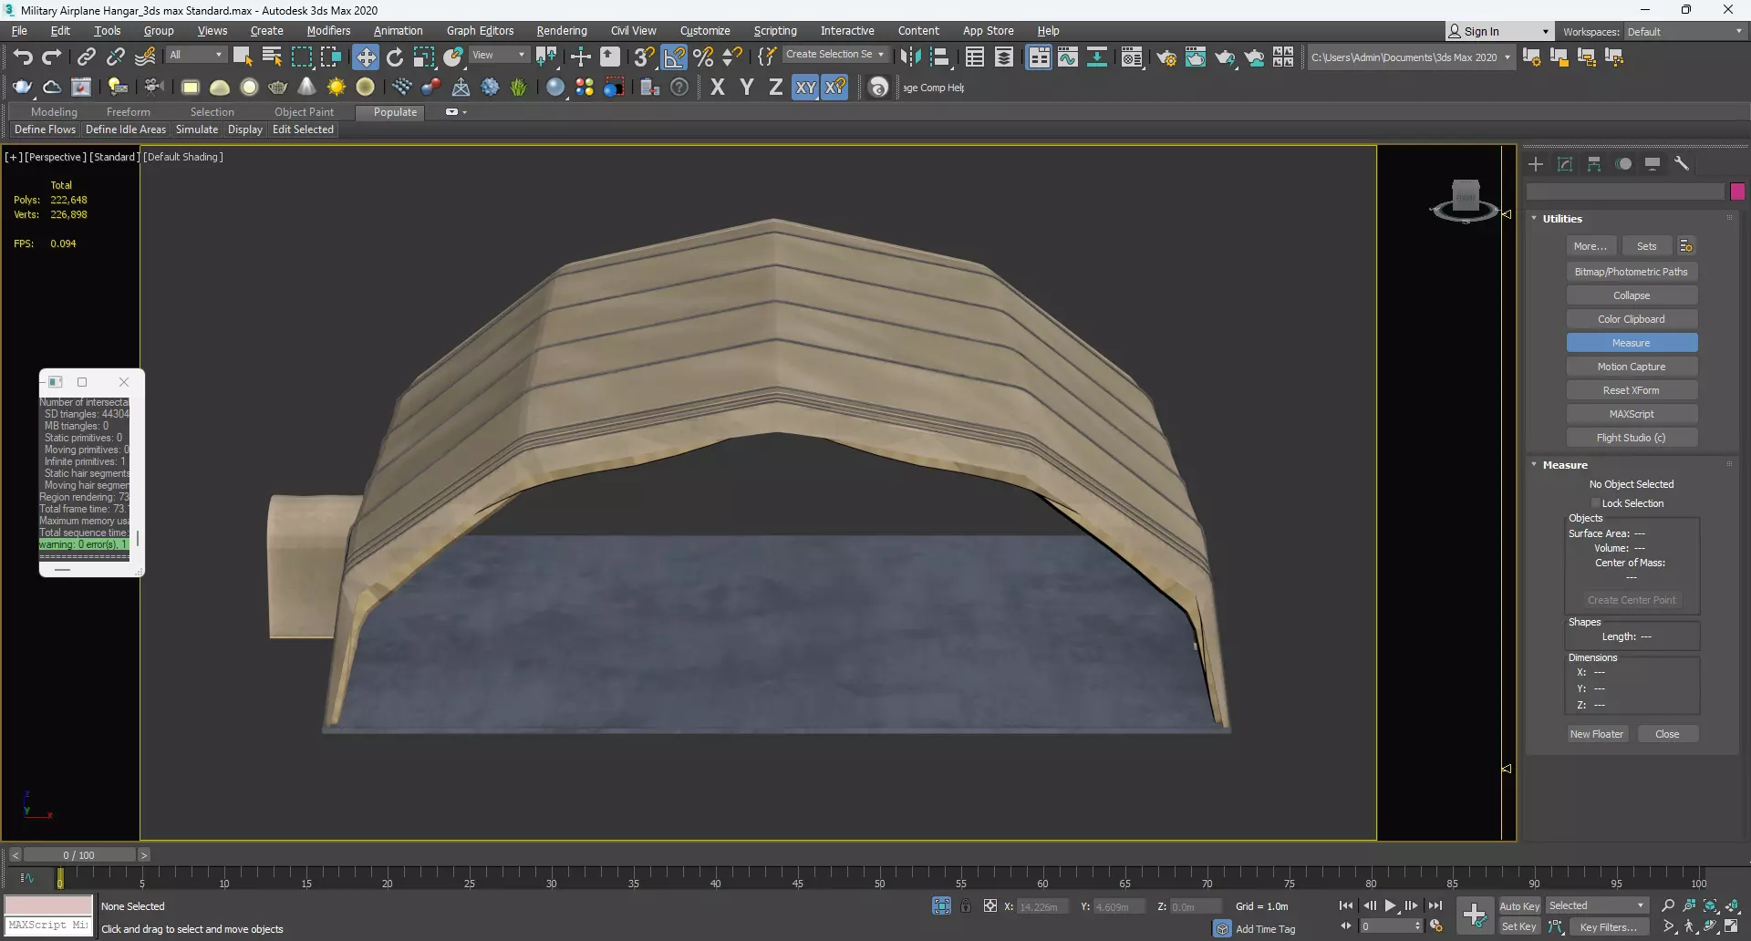Open the Graph Editors menu
This screenshot has width=1751, height=941.
(480, 31)
